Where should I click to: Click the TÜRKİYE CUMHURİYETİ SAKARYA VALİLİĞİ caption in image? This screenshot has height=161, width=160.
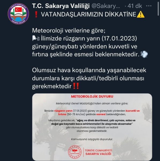98,152
